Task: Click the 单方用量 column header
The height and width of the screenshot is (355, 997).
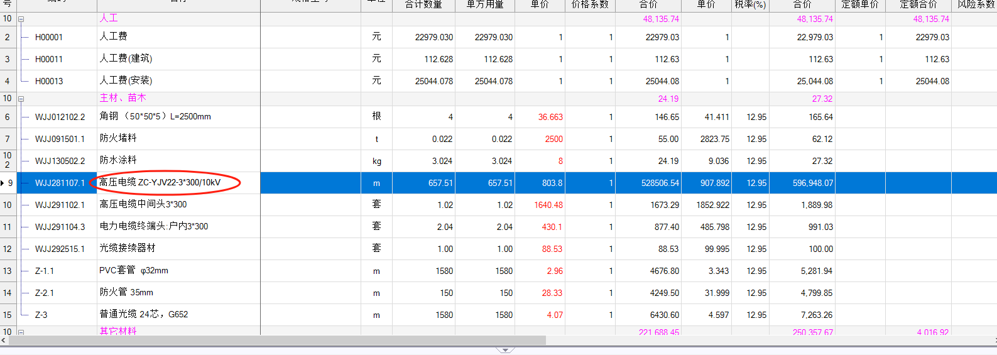Action: [485, 4]
